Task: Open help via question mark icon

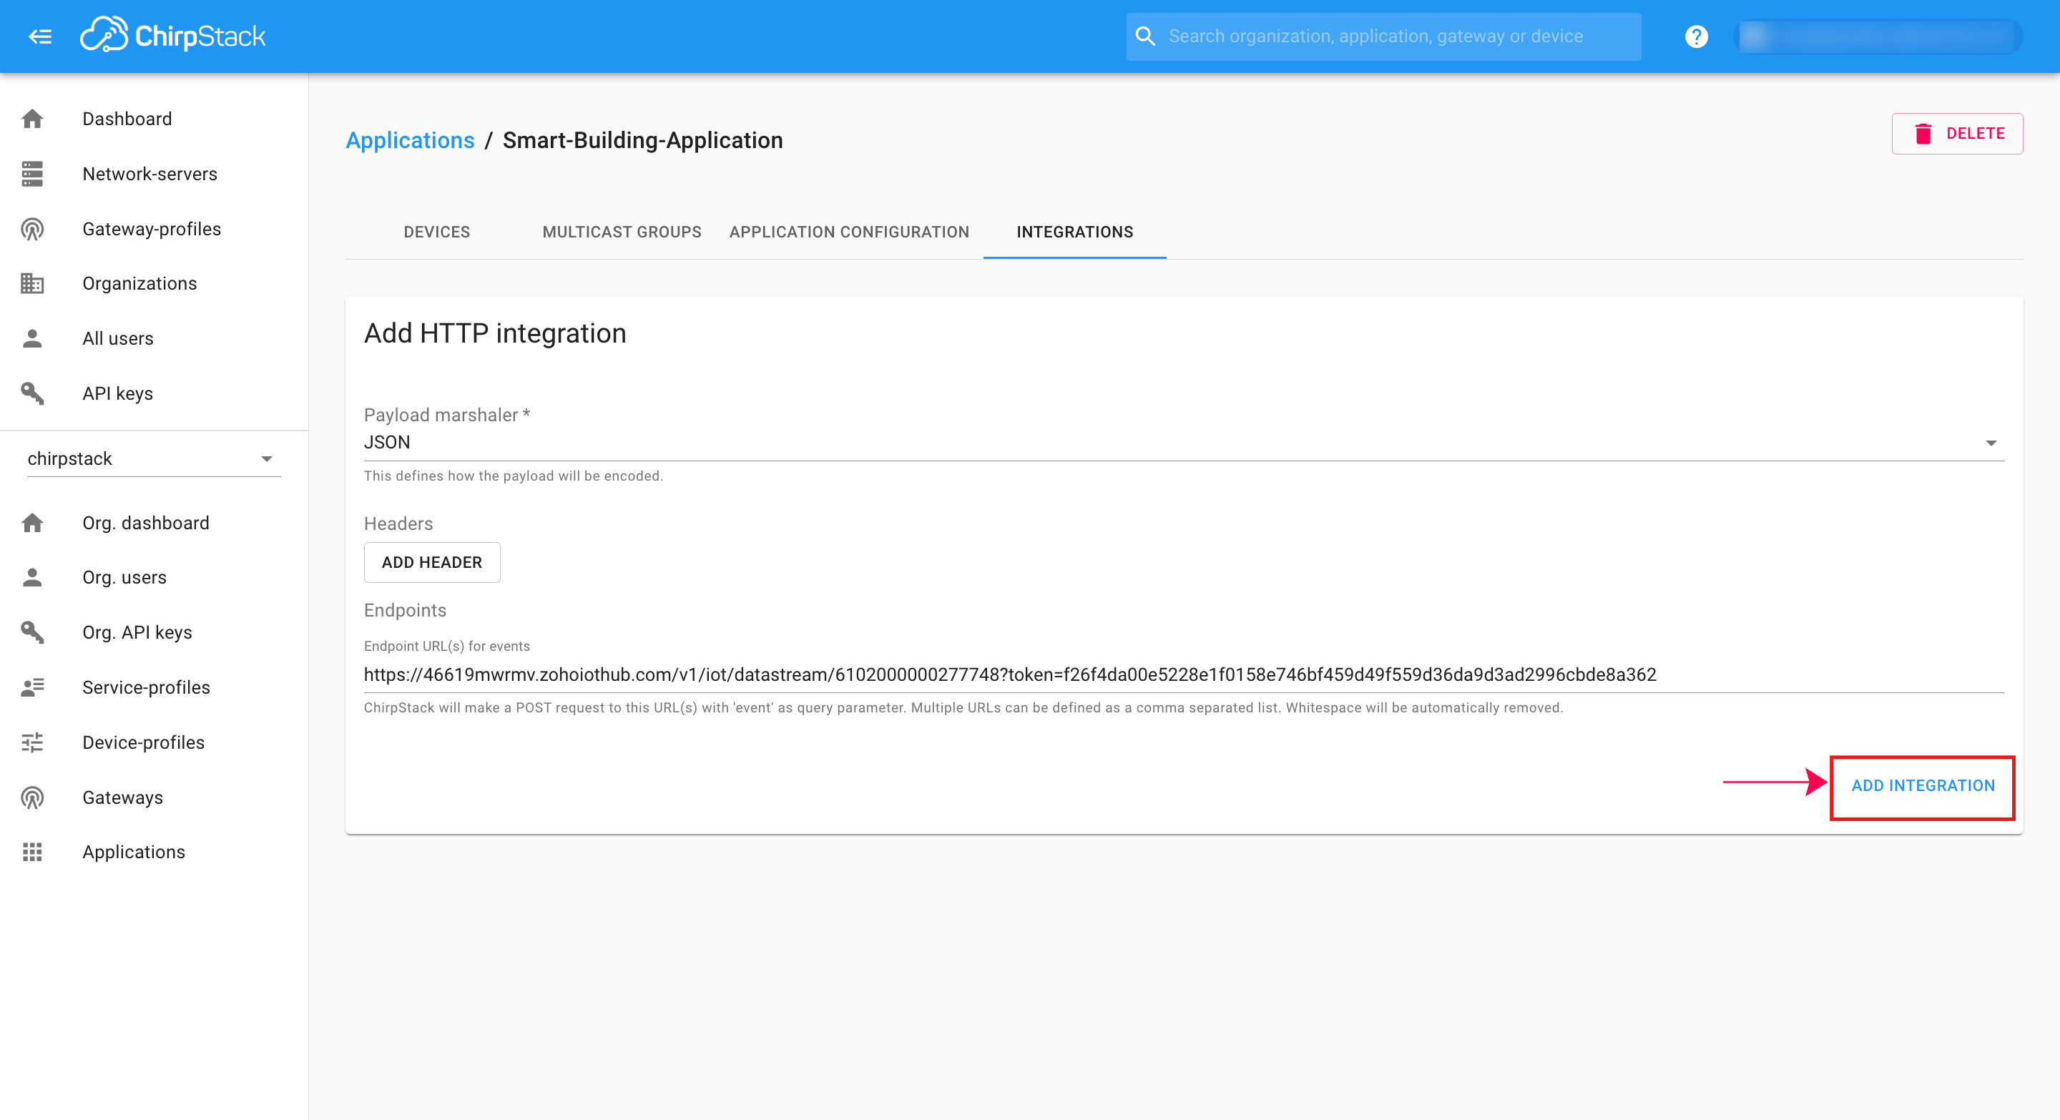Action: pos(1695,36)
